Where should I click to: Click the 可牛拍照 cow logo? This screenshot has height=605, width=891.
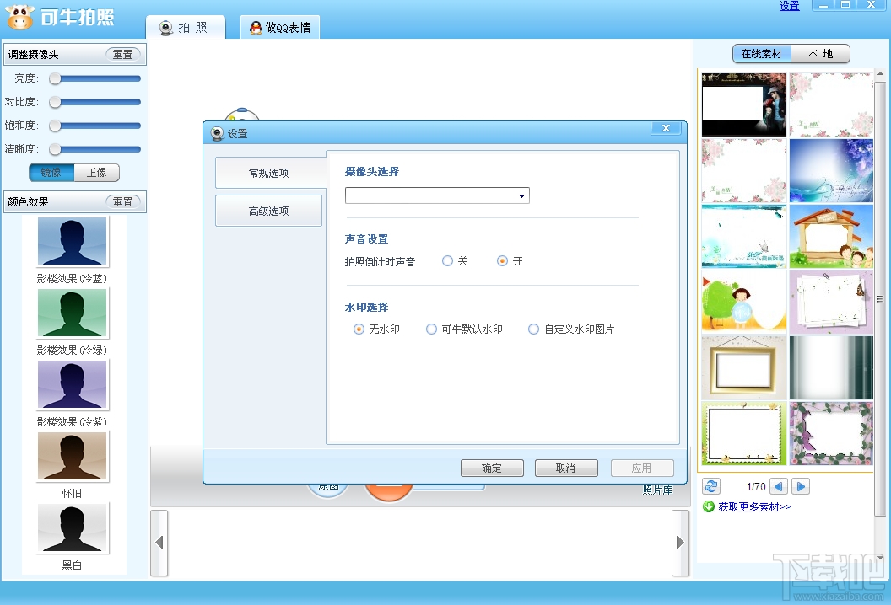(x=20, y=17)
